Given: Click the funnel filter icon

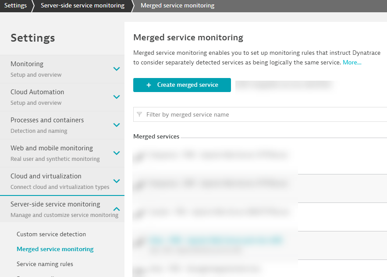Looking at the screenshot, I should (x=139, y=114).
